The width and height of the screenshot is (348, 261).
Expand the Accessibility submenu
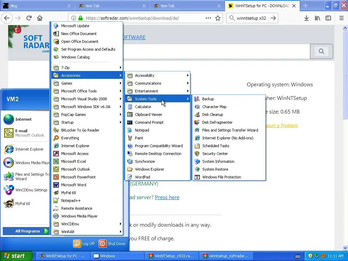[158, 75]
